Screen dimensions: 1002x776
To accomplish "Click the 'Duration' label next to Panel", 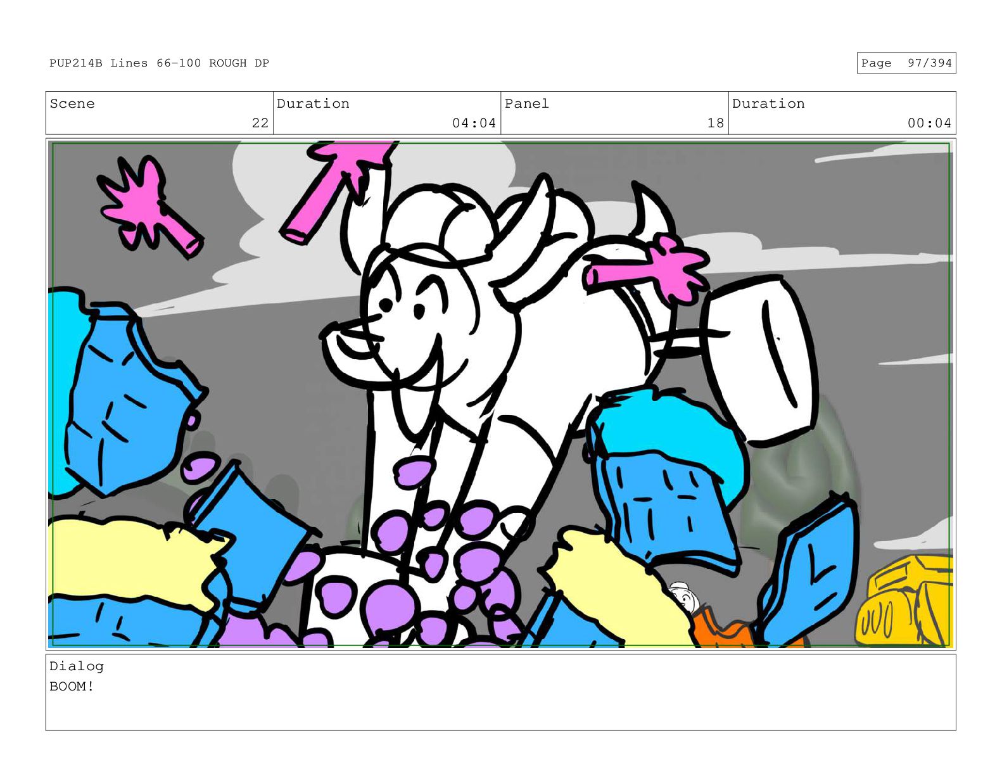I will click(x=768, y=104).
